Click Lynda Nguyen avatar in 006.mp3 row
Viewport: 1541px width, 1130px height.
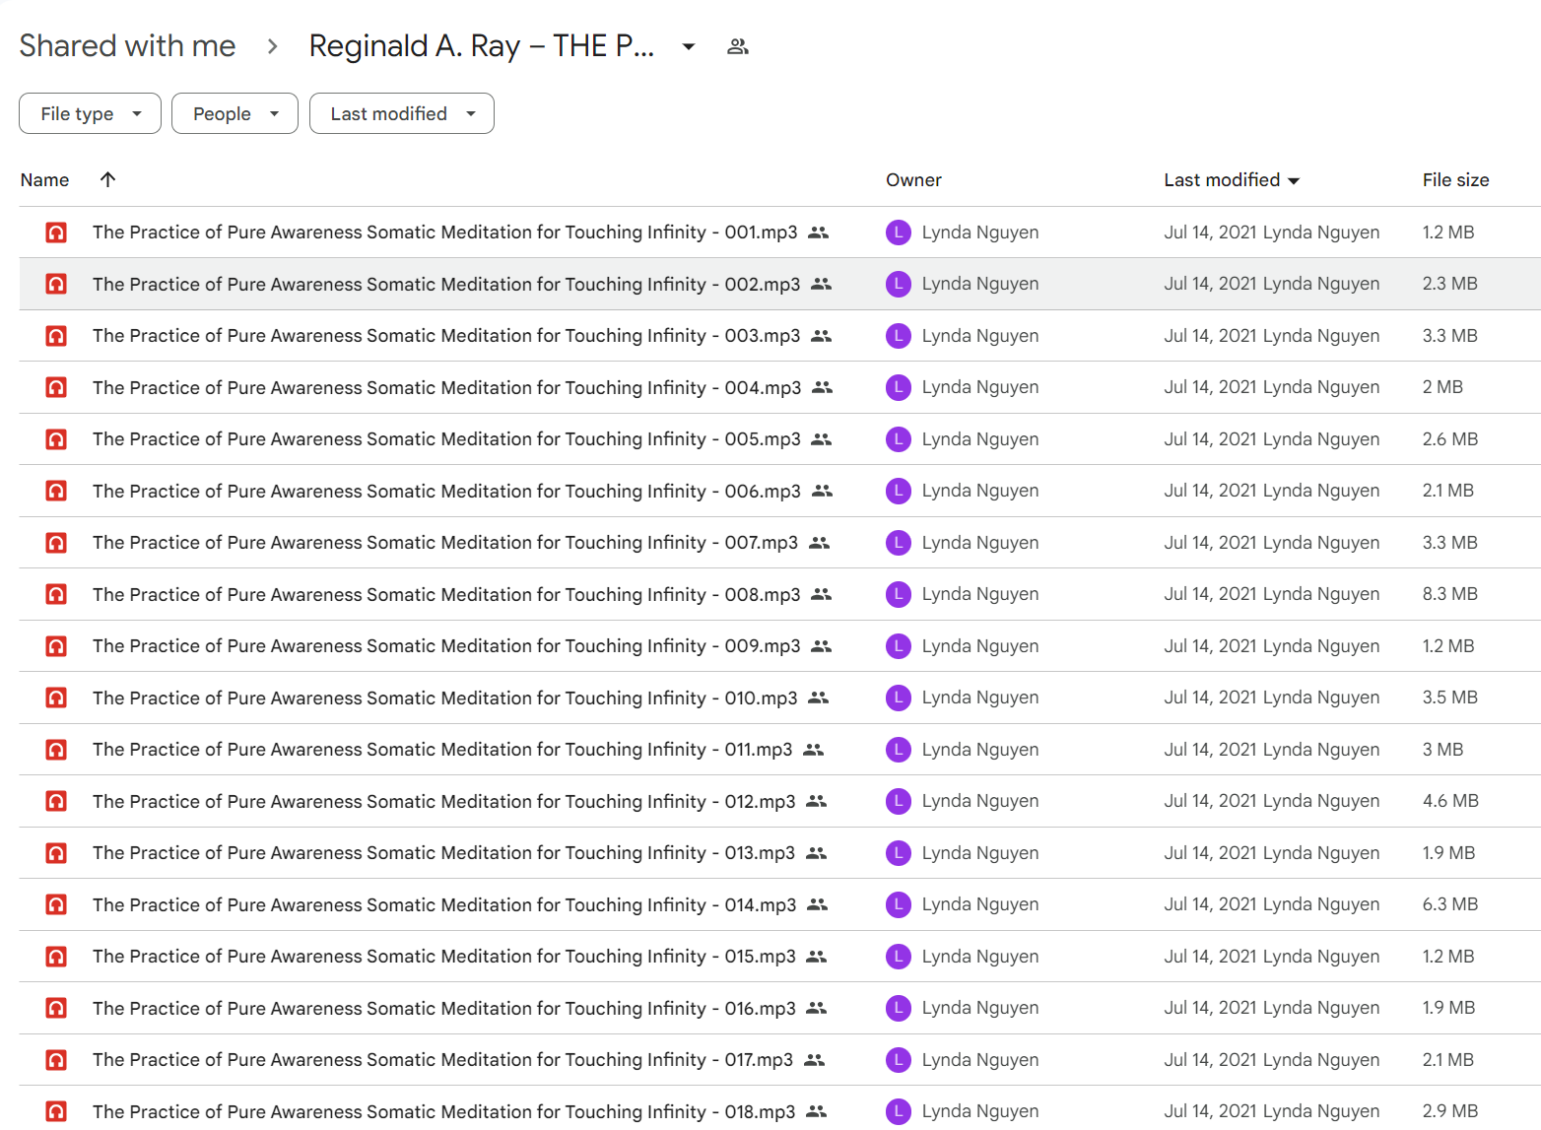coord(899,491)
